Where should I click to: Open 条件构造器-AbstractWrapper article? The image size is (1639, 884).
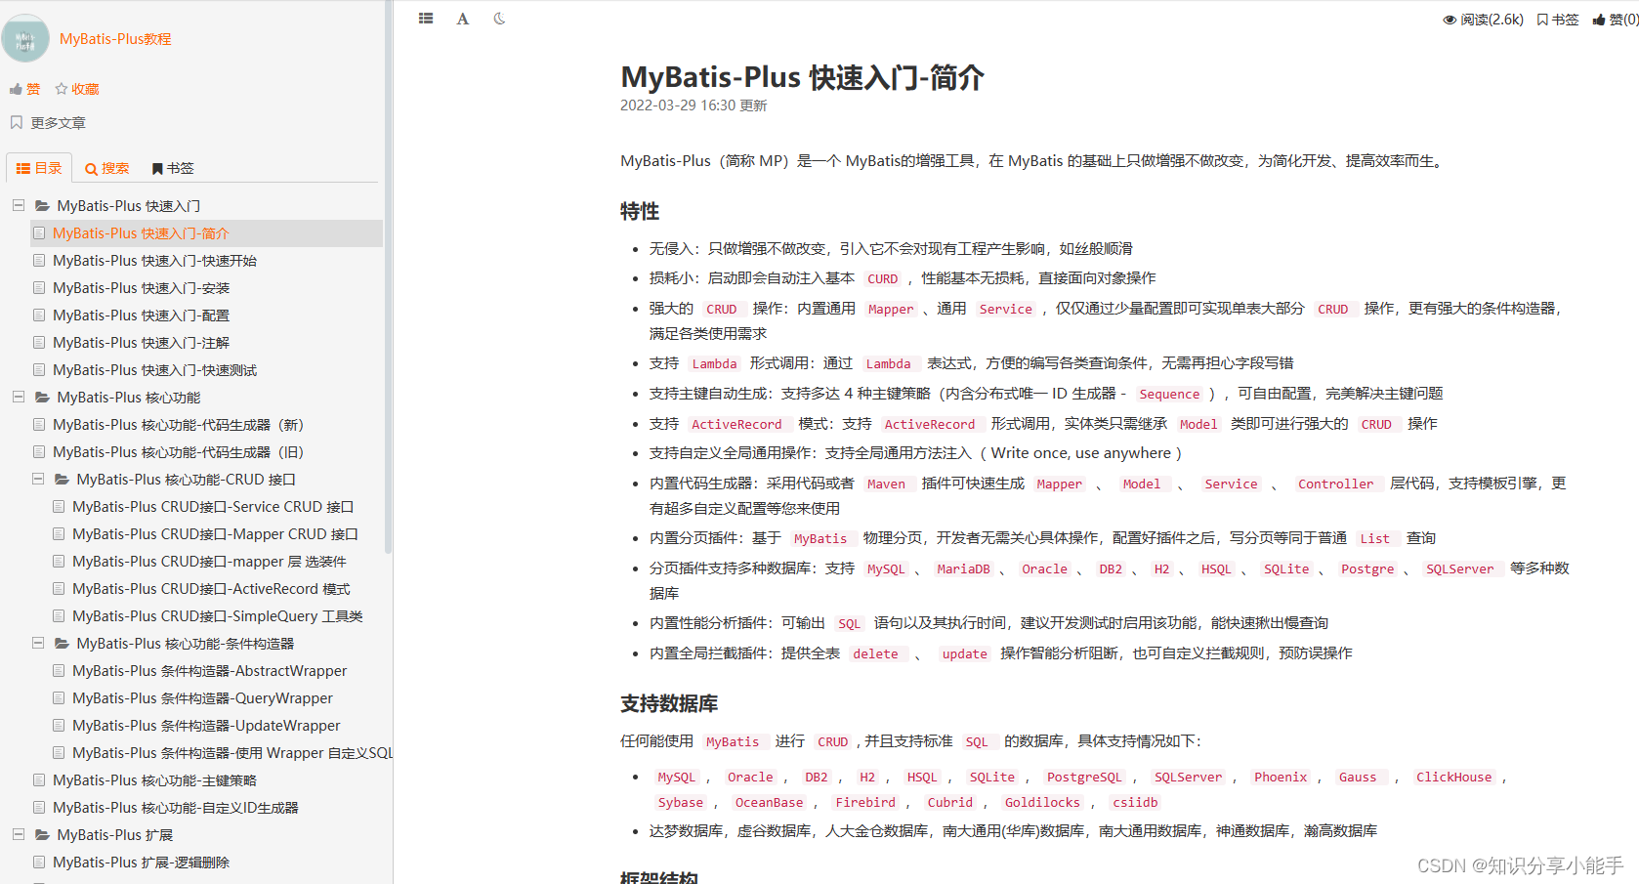click(209, 671)
